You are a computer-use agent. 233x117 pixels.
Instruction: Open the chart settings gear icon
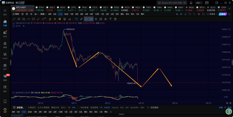[199, 14]
